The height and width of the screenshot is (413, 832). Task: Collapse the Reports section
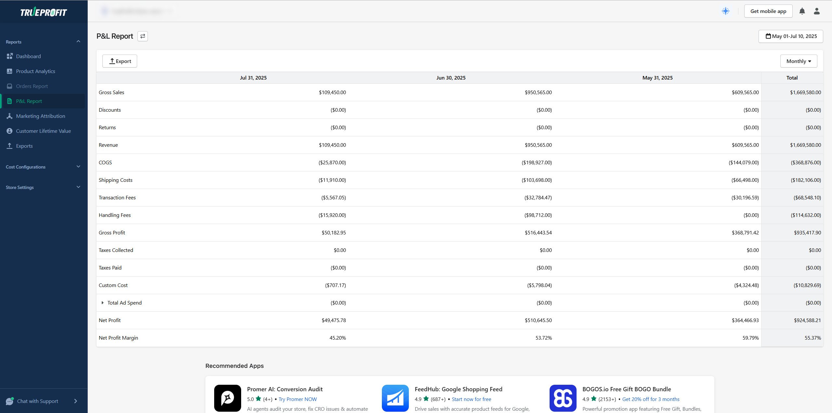point(78,41)
